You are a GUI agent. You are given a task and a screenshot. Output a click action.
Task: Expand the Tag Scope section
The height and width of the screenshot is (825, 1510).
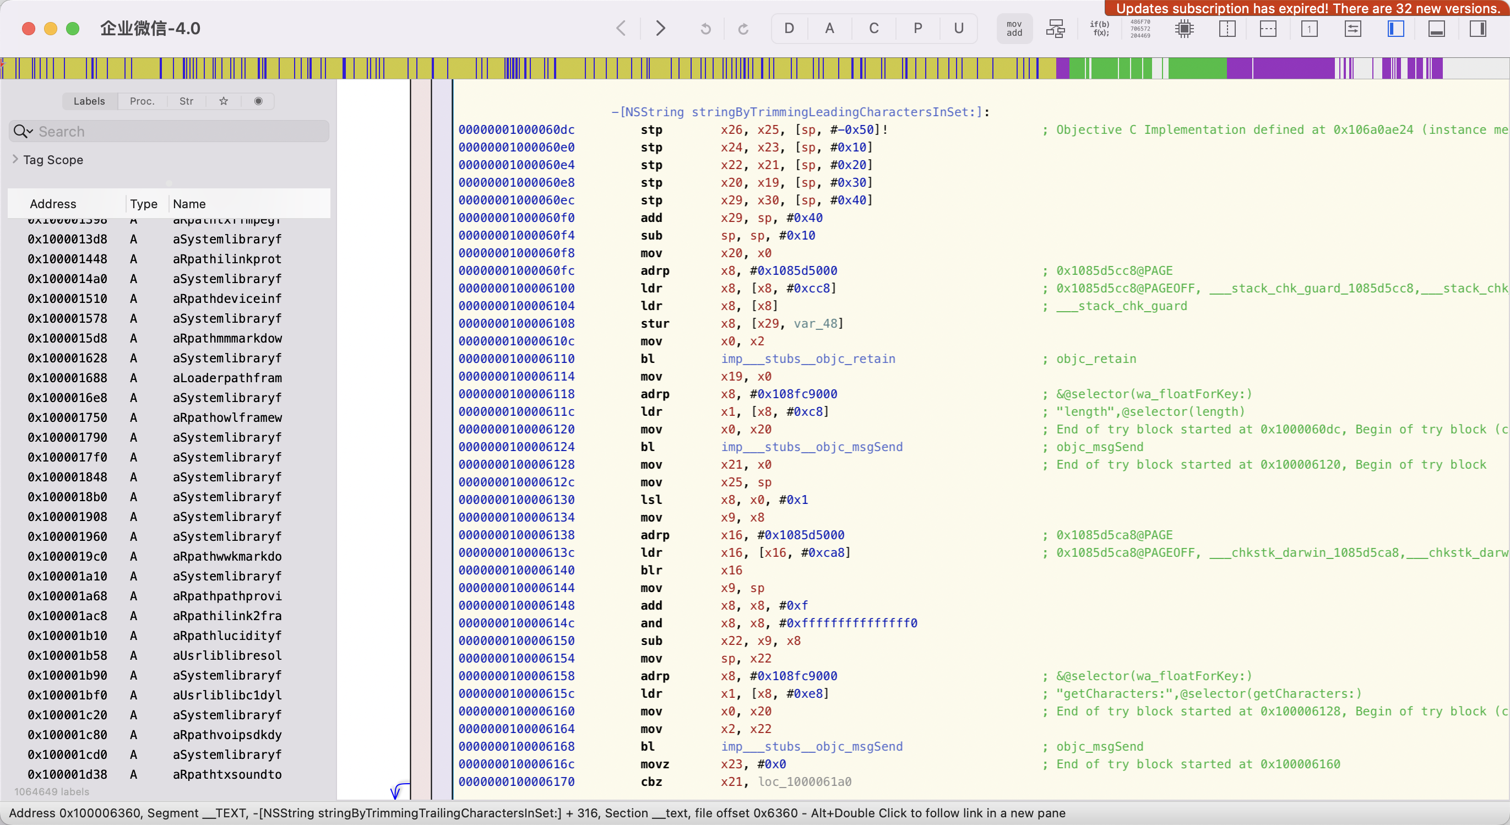coord(15,160)
